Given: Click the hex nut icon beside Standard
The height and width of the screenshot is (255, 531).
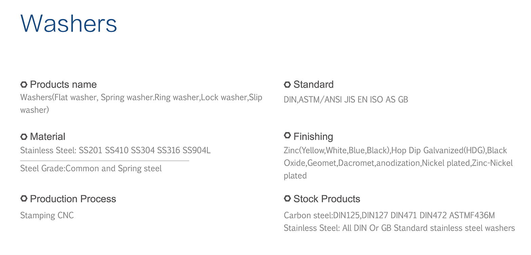Looking at the screenshot, I should pos(287,84).
